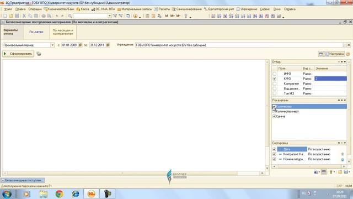Click the New document toolbar icon
The width and height of the screenshot is (353, 199).
coord(5,16)
